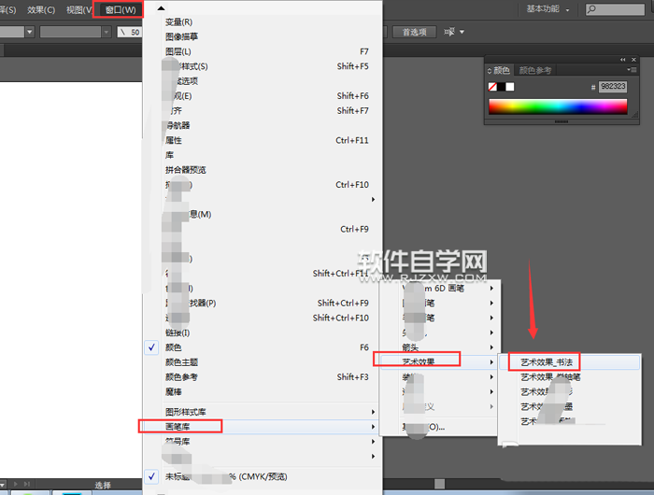Open the 视图(V) menu
This screenshot has width=654, height=495.
pos(79,9)
